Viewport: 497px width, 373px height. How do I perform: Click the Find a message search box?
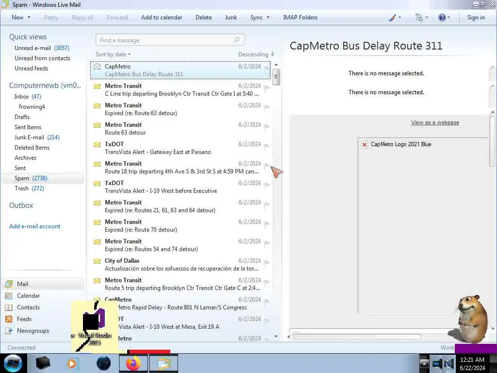click(170, 40)
